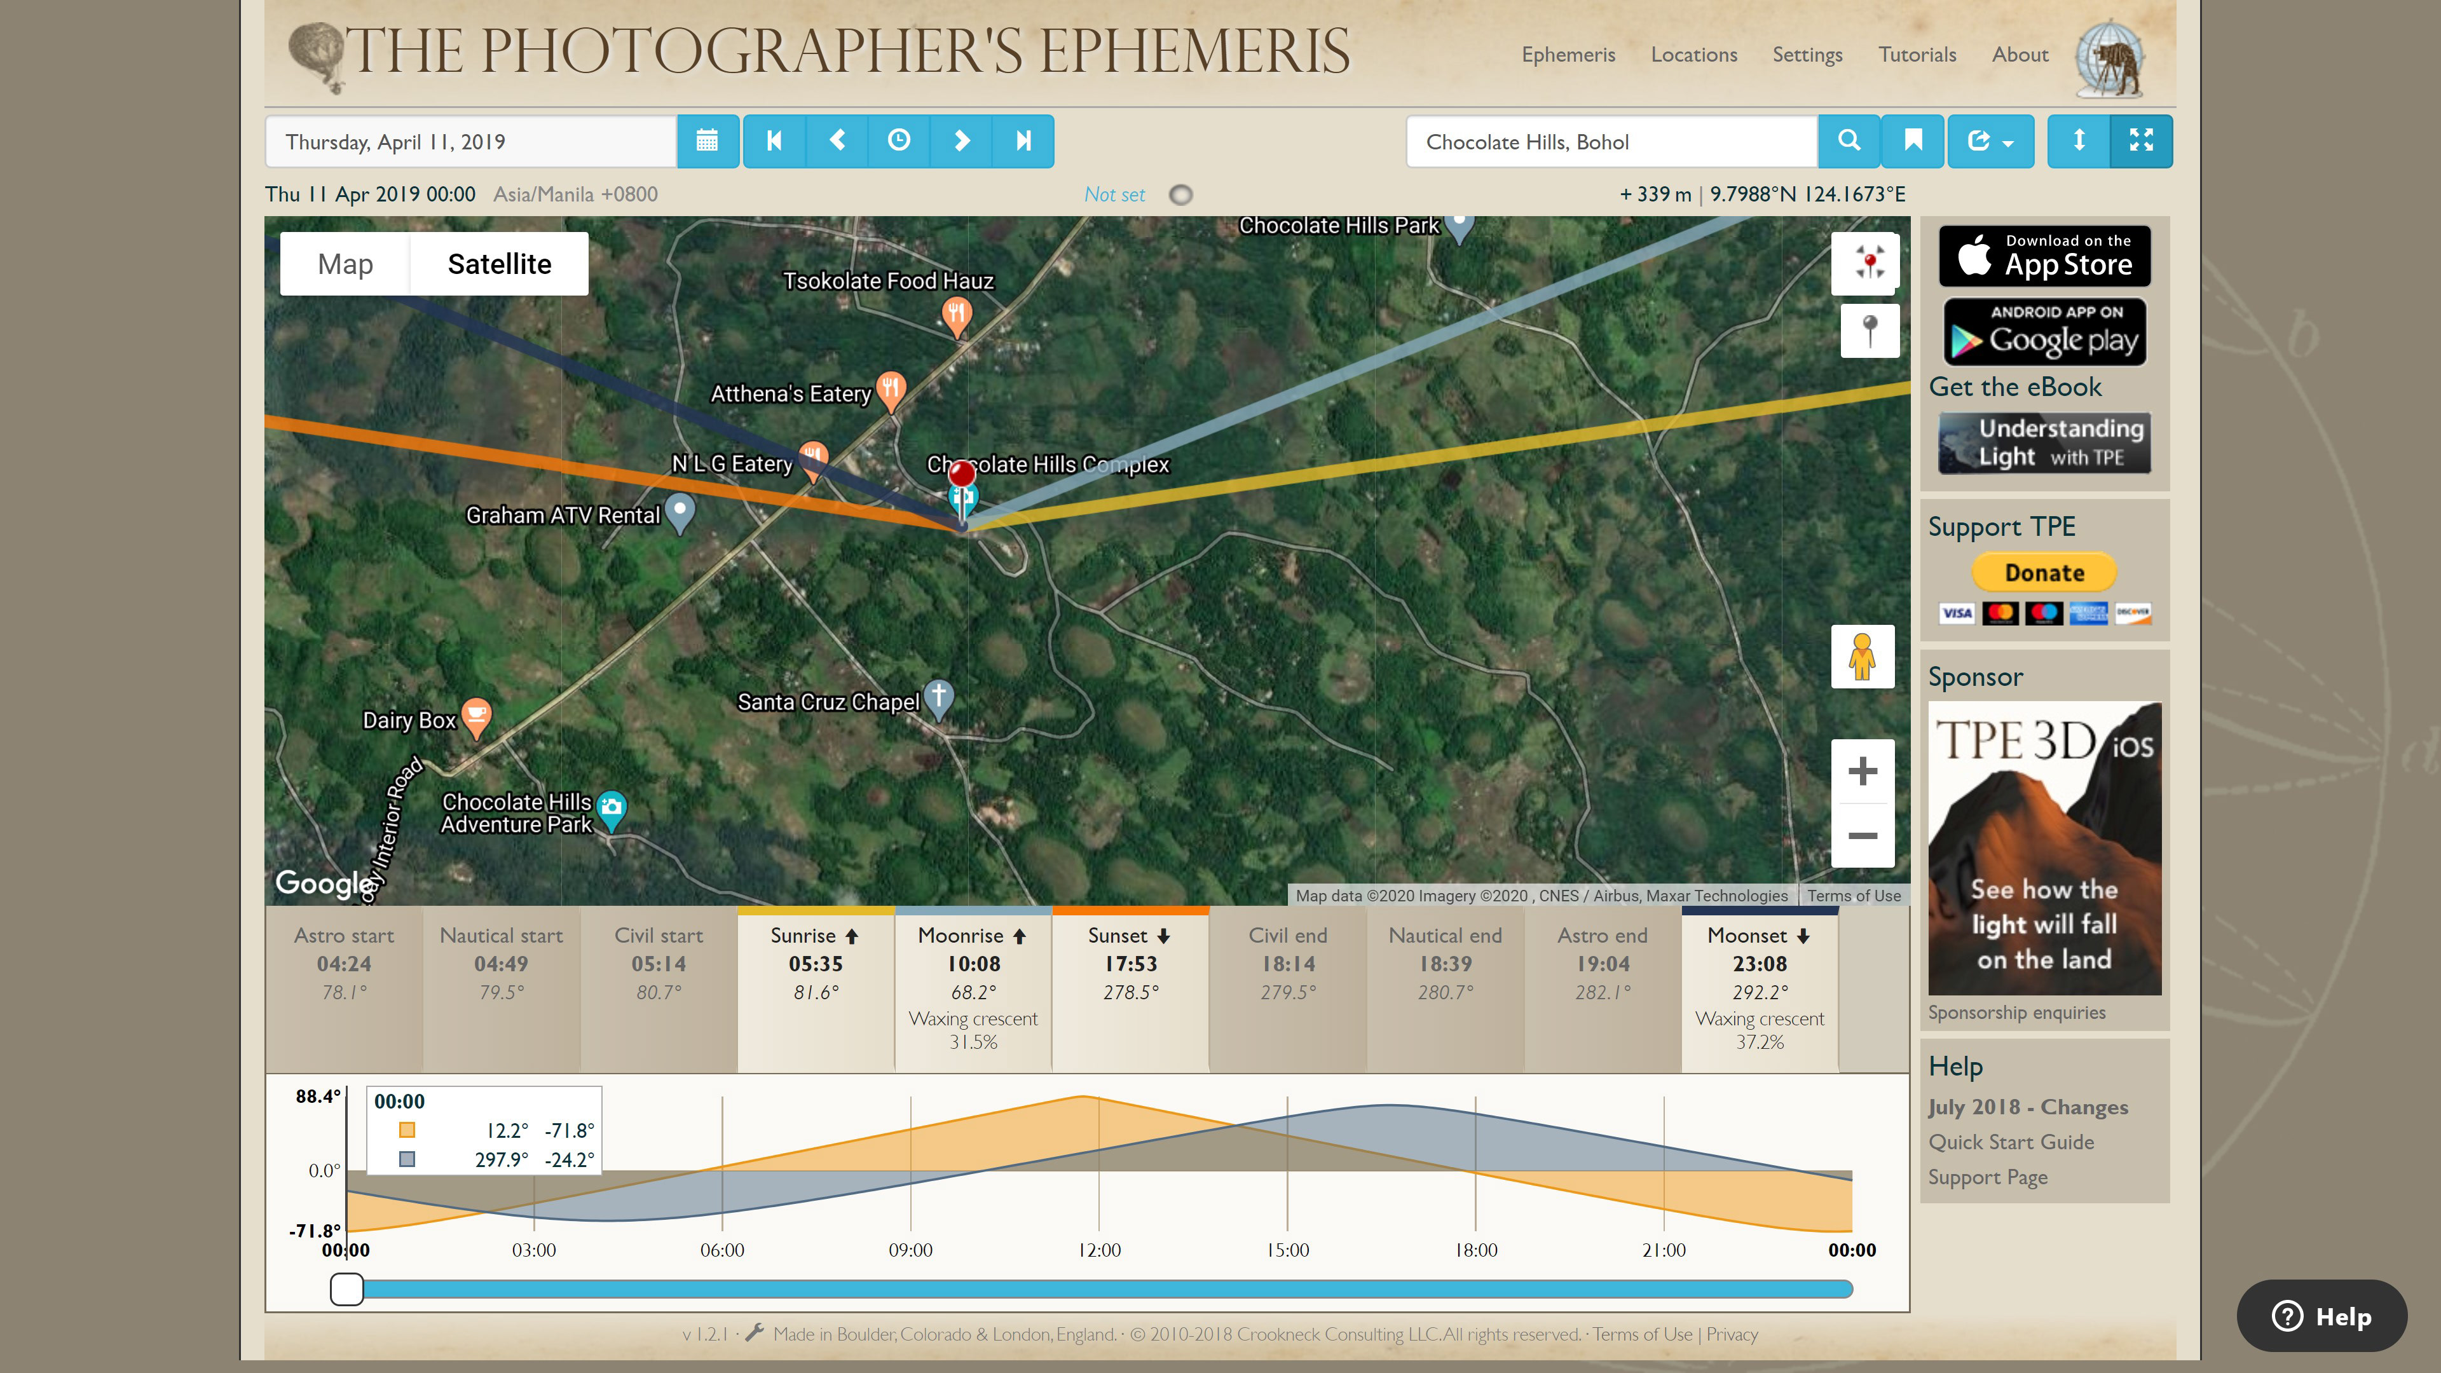This screenshot has height=1373, width=2441.
Task: Bookmark the current location
Action: click(1913, 141)
